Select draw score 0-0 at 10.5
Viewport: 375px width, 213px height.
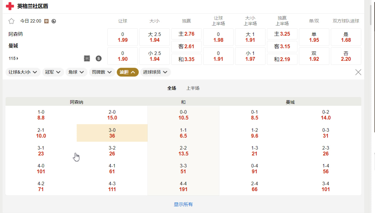[x=183, y=115]
